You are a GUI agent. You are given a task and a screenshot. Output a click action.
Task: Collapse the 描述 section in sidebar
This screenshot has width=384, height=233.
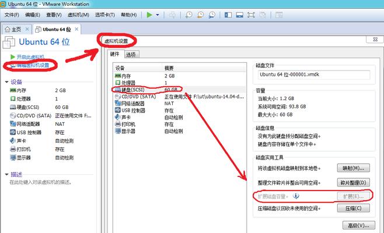(6, 174)
